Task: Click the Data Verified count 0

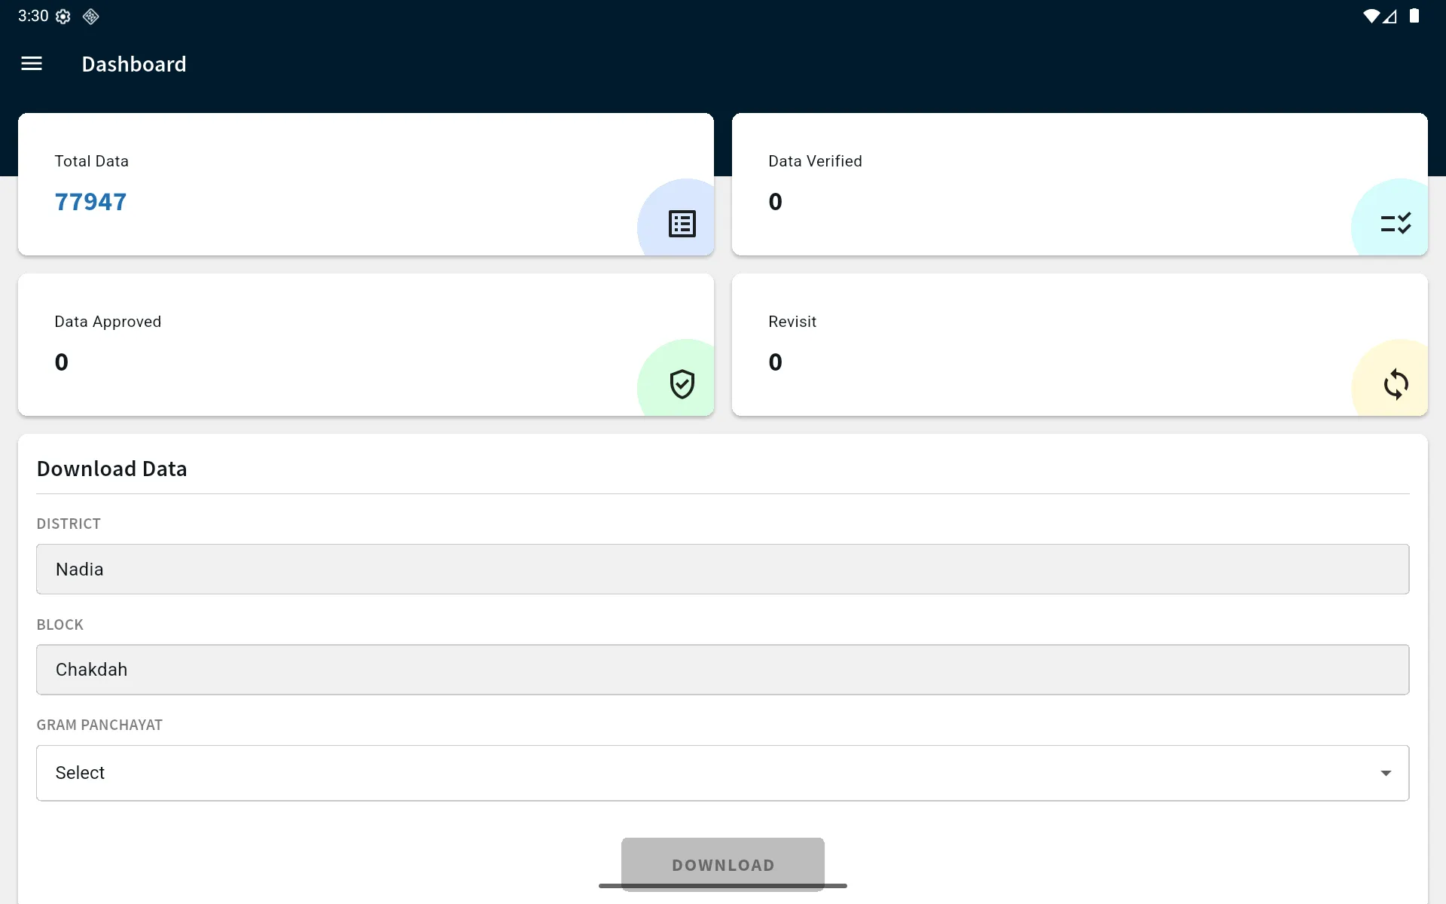Action: coord(776,202)
